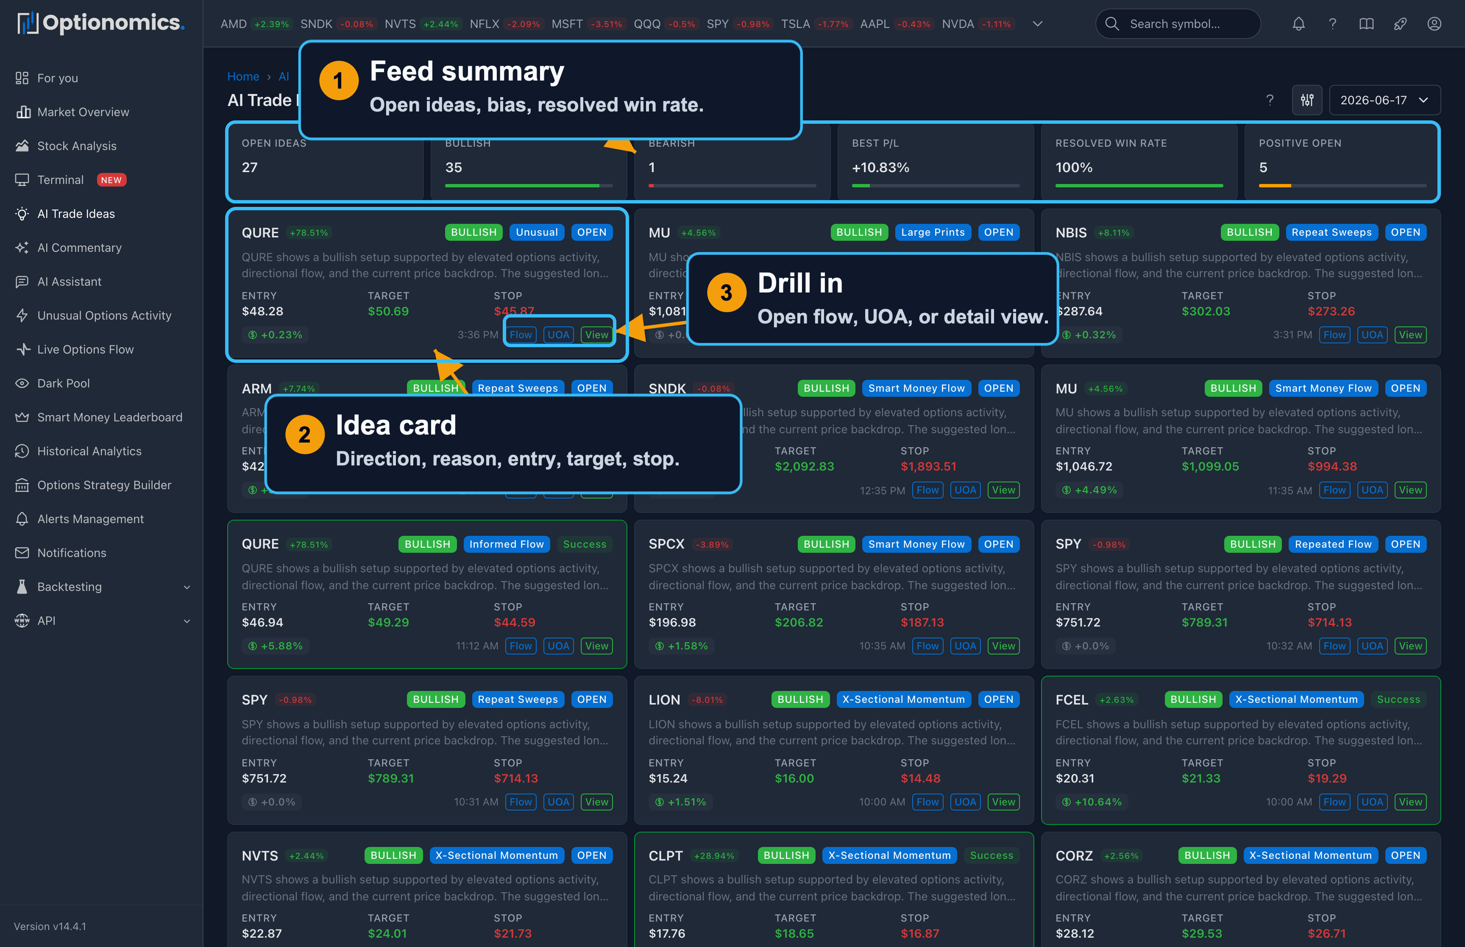Click Flow on SPY Repeat Sweeps card
Image resolution: width=1465 pixels, height=947 pixels.
pyautogui.click(x=521, y=802)
